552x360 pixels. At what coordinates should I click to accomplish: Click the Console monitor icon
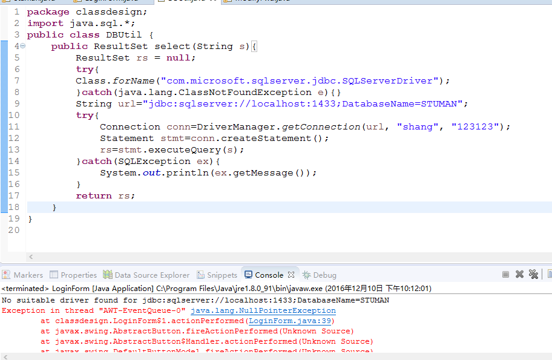pos(249,275)
